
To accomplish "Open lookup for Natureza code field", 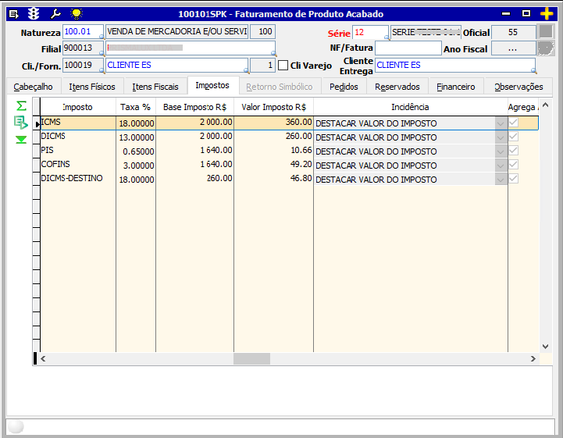I will (102, 37).
